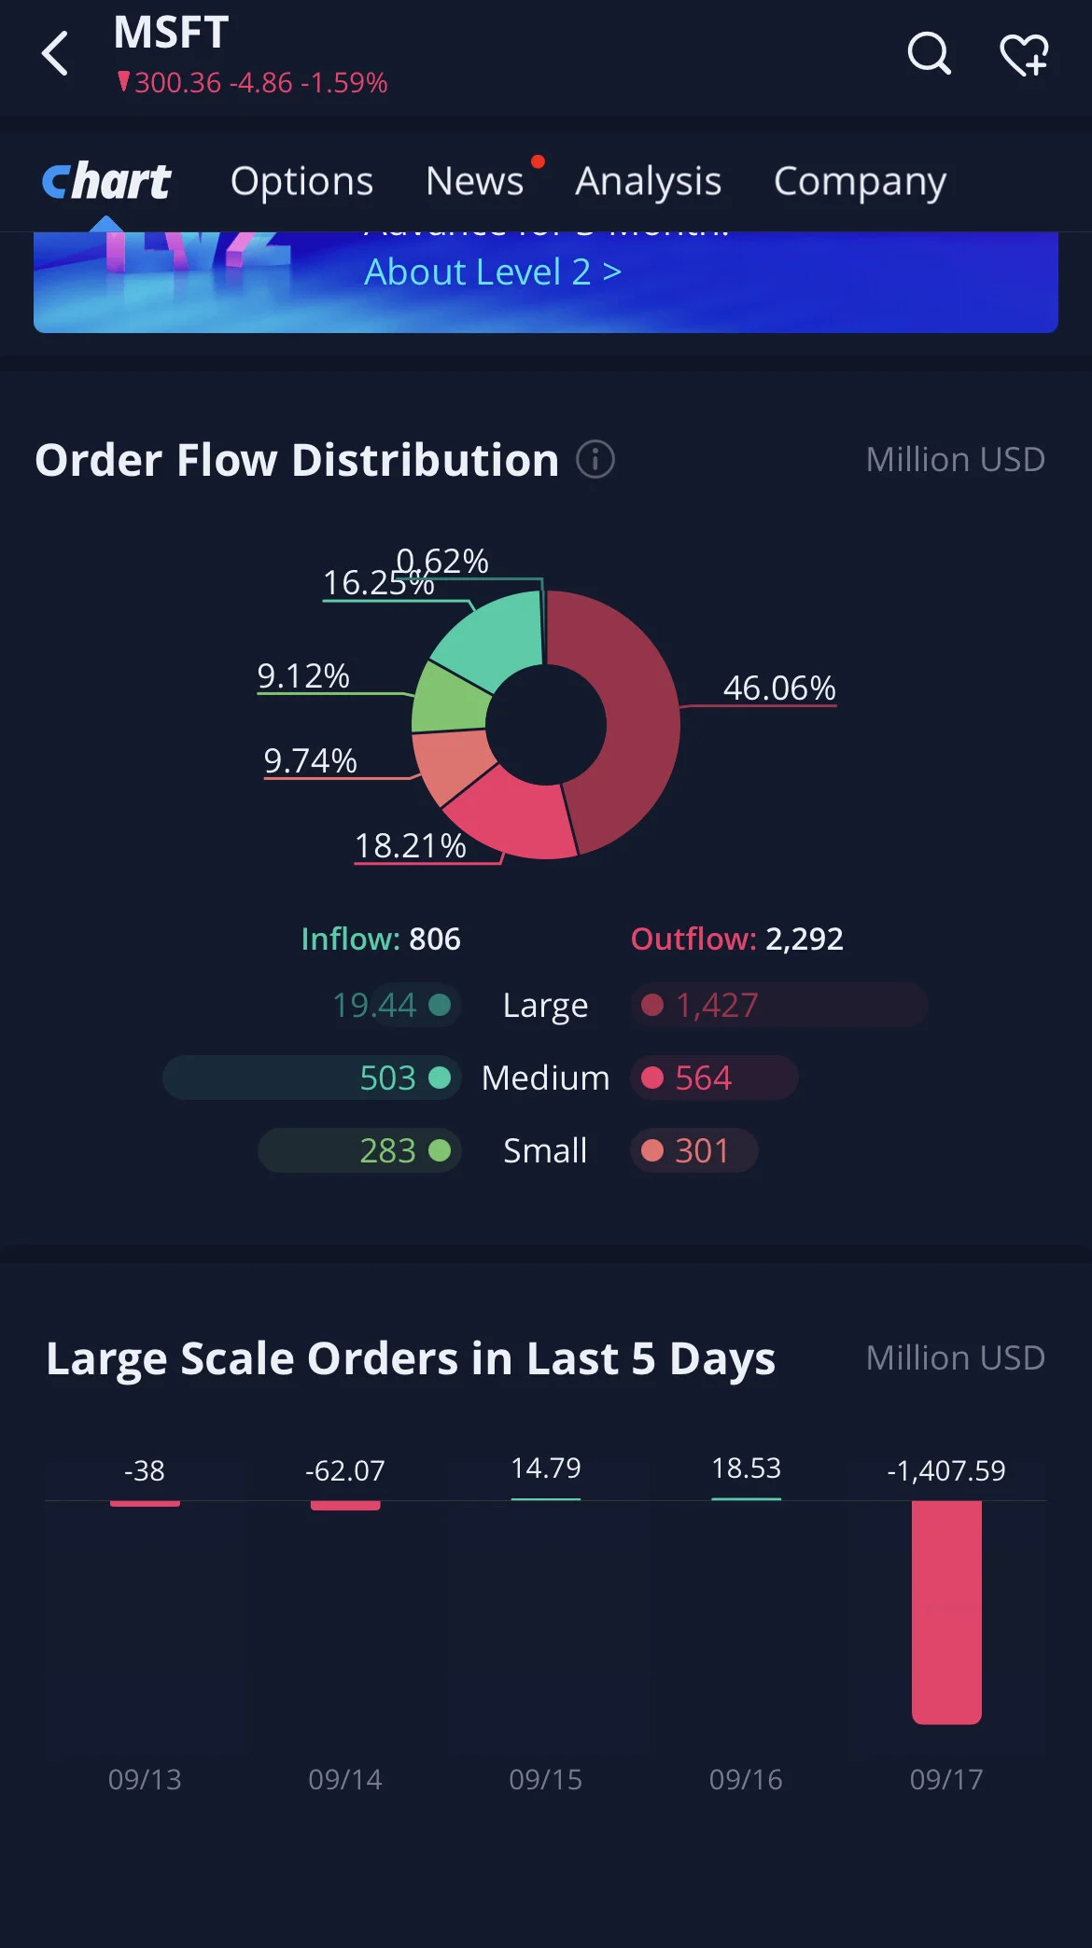1092x1948 pixels.
Task: Go to the Analysis tab
Action: click(648, 181)
